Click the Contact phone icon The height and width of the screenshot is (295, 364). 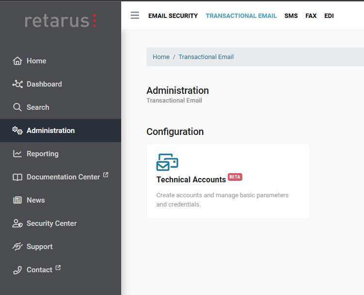[17, 270]
